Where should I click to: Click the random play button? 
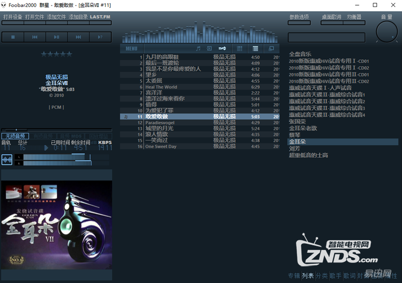click(x=100, y=37)
